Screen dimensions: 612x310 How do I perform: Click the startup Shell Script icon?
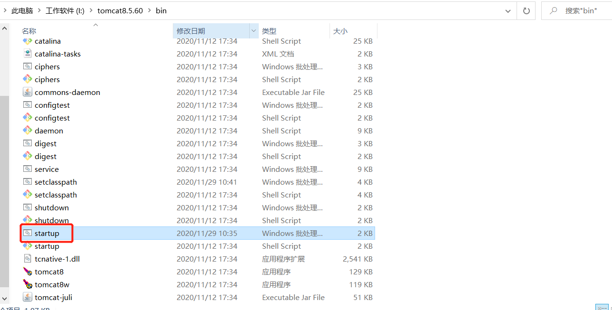28,246
